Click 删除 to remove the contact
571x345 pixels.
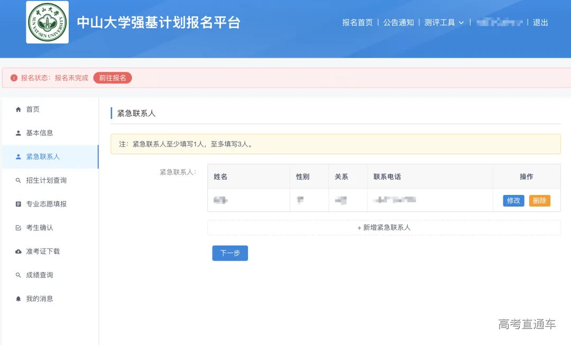coord(540,201)
